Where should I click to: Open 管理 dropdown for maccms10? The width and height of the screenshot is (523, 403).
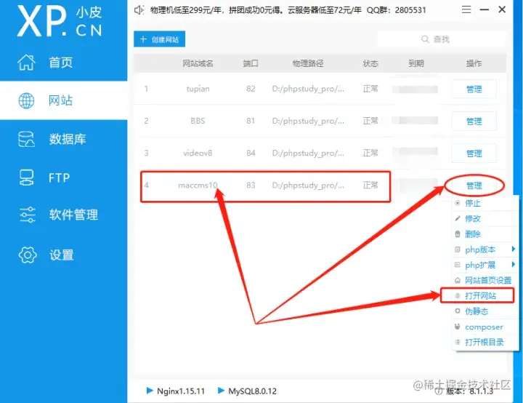[x=474, y=185]
